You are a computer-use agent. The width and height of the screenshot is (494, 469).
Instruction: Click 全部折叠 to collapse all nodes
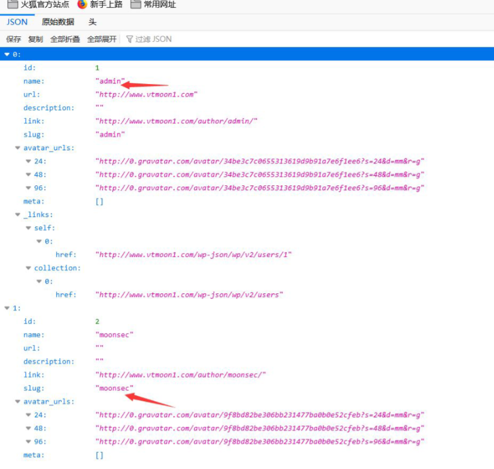point(65,39)
